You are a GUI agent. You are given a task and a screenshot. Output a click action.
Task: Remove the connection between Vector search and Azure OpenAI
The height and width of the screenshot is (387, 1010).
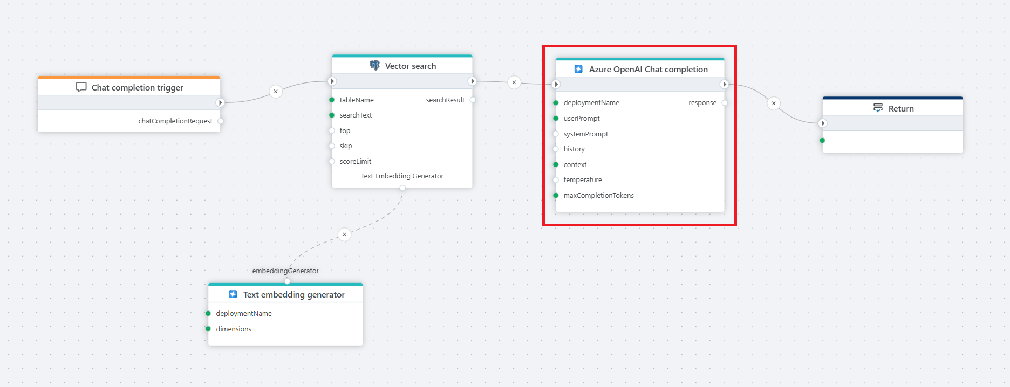click(514, 82)
